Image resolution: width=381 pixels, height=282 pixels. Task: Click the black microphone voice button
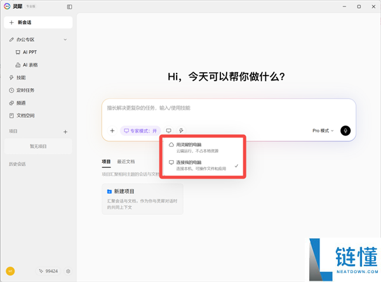tap(345, 131)
